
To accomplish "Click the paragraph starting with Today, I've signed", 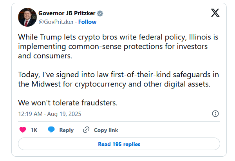I will [119, 79].
